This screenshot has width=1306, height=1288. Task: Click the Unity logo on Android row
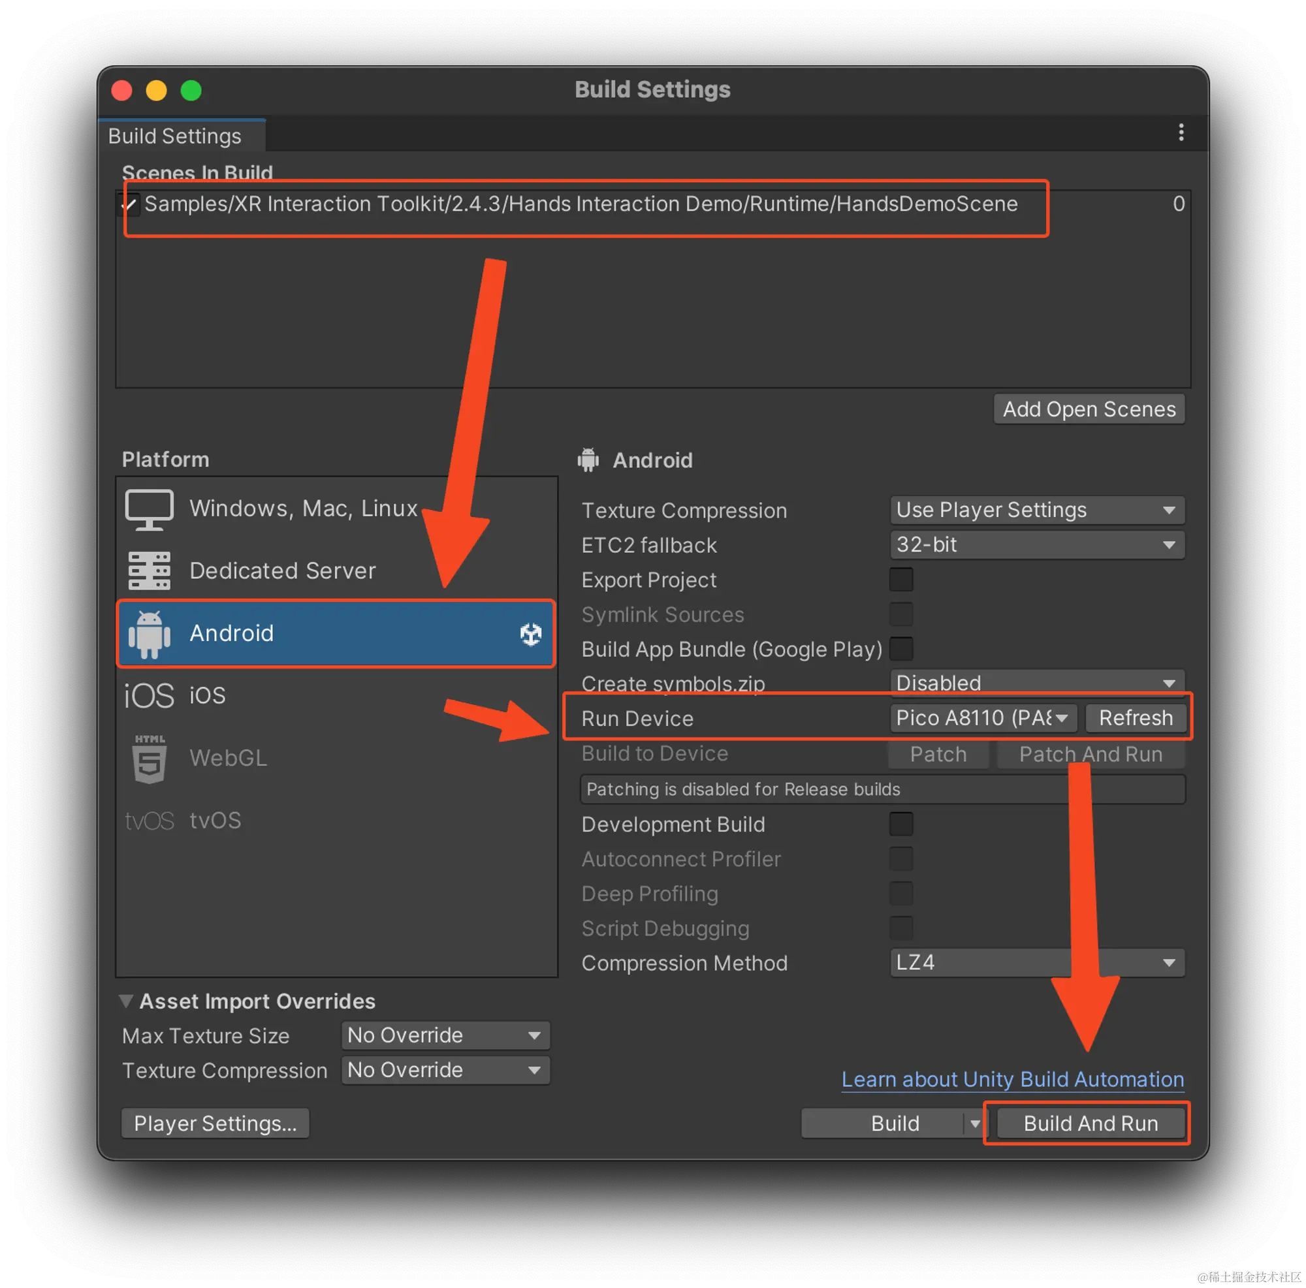click(x=531, y=634)
